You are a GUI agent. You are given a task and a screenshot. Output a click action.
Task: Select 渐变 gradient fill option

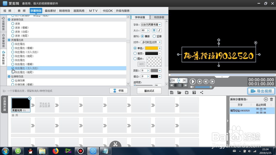tap(135, 53)
